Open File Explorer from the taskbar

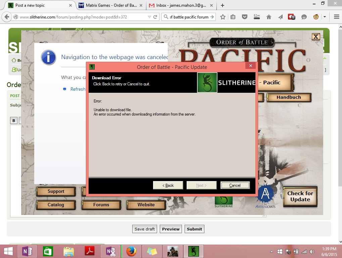click(x=69, y=252)
